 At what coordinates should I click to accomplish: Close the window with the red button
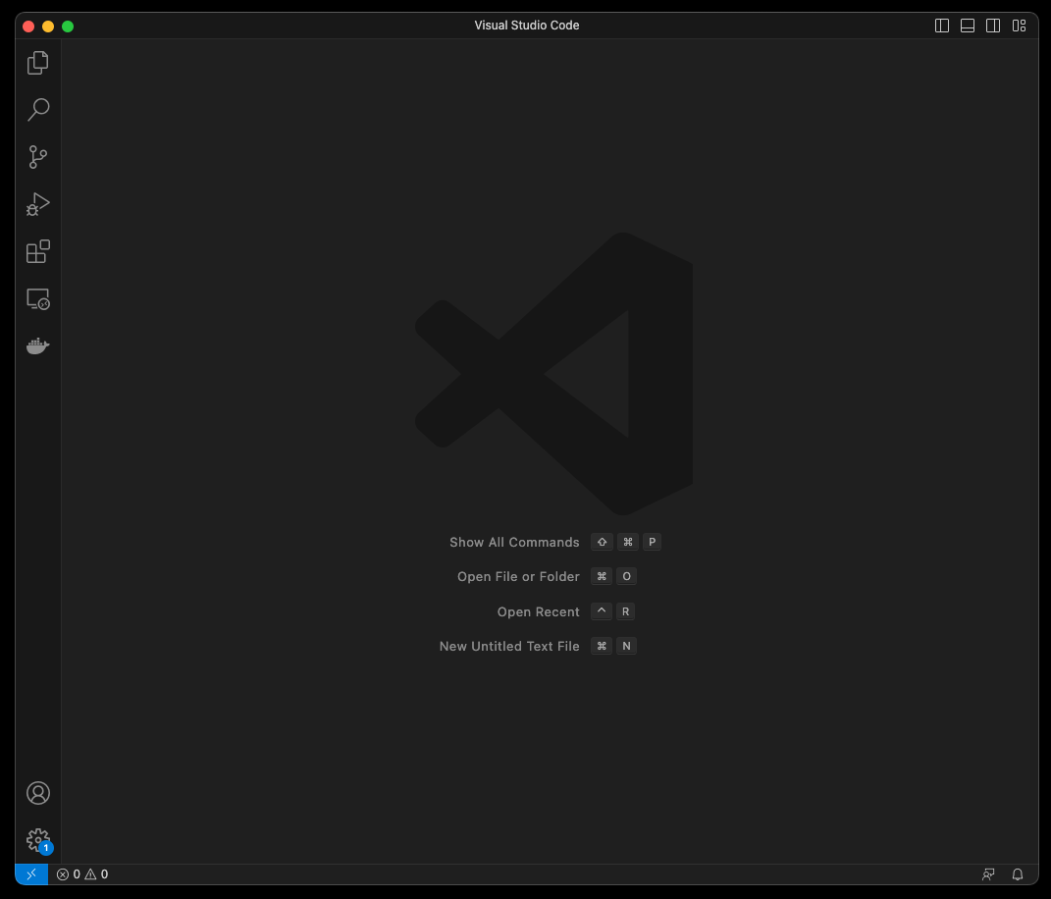[28, 26]
